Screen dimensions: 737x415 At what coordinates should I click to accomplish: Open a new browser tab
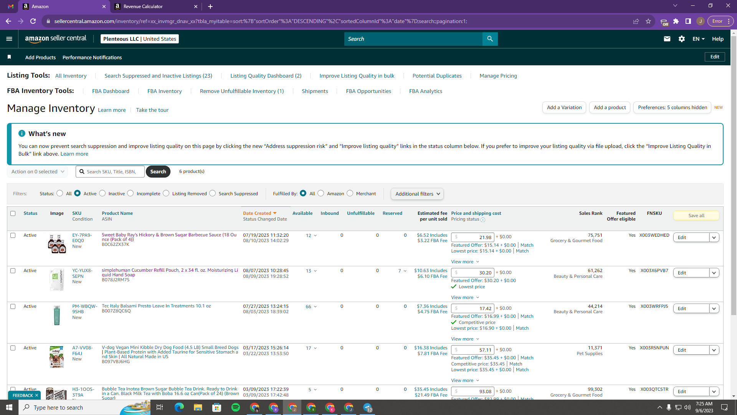coord(210,7)
